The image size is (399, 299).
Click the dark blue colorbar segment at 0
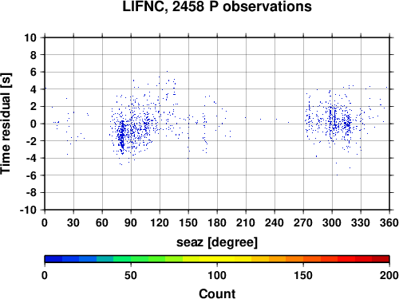click(53, 259)
